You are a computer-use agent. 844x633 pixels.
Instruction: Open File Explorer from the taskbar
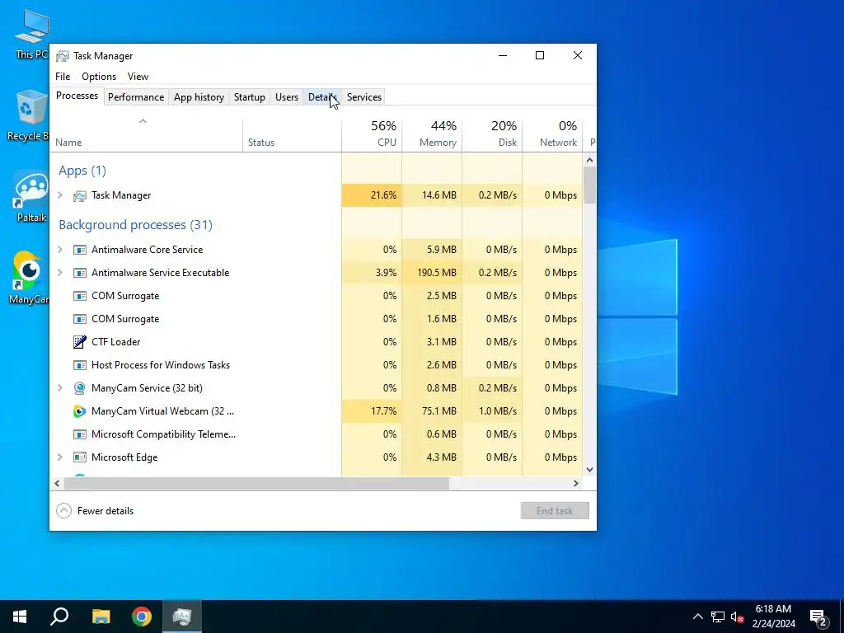point(101,617)
